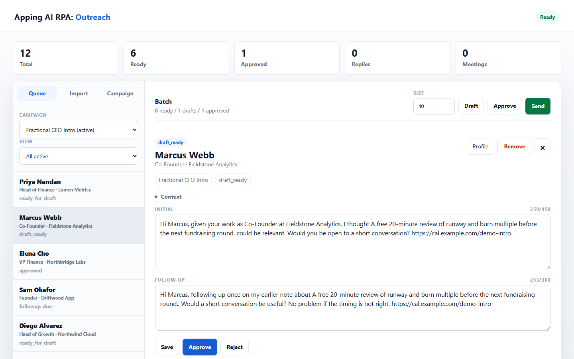574x359 pixels.
Task: Click the green Send button
Action: [538, 106]
